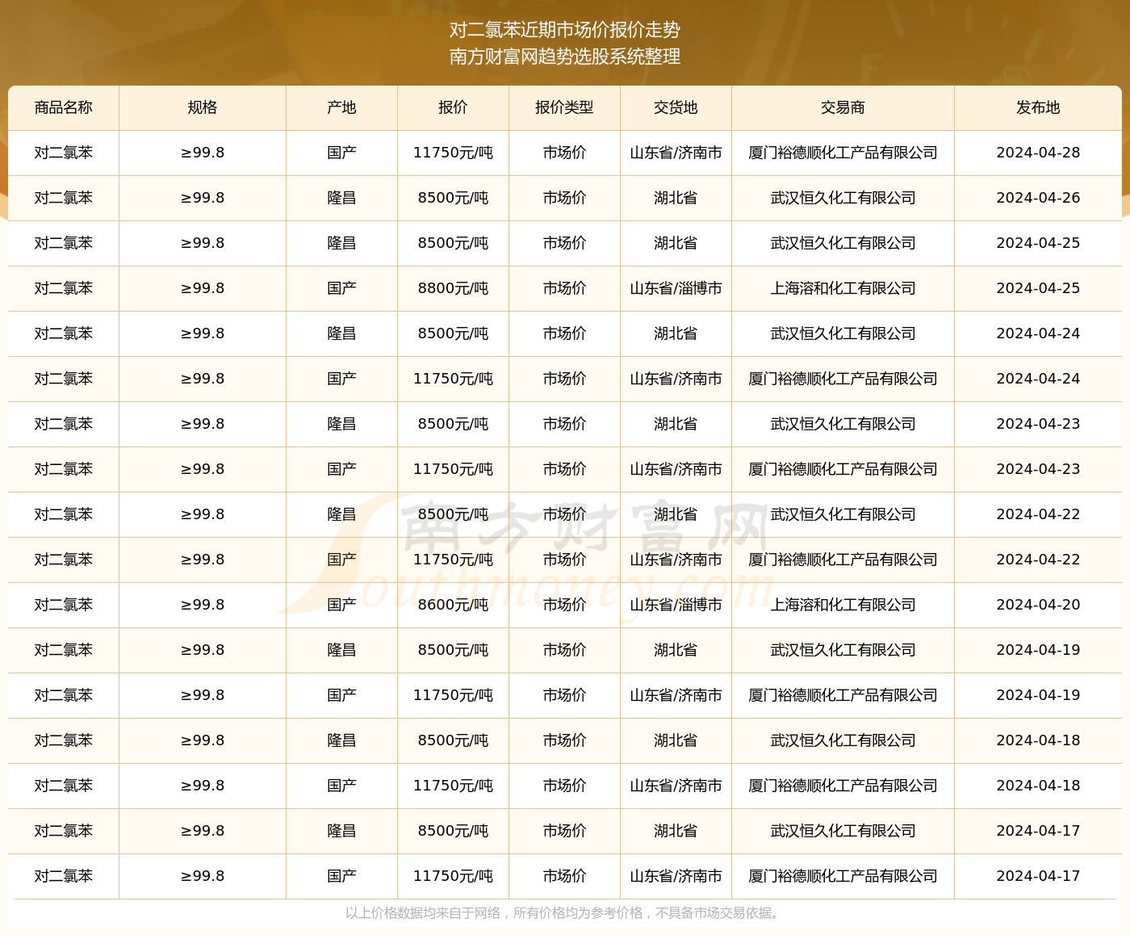
Task: Click the 商品名称 column header
Action: pyautogui.click(x=64, y=107)
